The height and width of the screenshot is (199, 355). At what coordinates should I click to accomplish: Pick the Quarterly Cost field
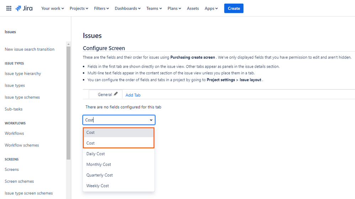click(x=119, y=175)
